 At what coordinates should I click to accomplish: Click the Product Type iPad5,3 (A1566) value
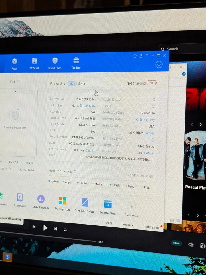tap(85, 119)
